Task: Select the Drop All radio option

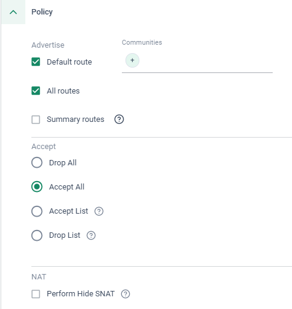Action: pos(37,162)
